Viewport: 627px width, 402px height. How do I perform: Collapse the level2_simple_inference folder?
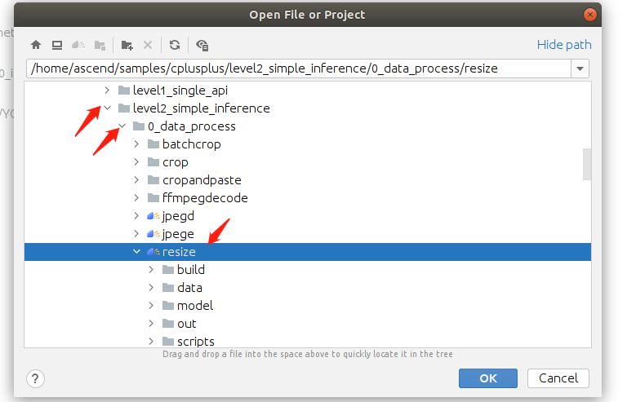pos(107,108)
